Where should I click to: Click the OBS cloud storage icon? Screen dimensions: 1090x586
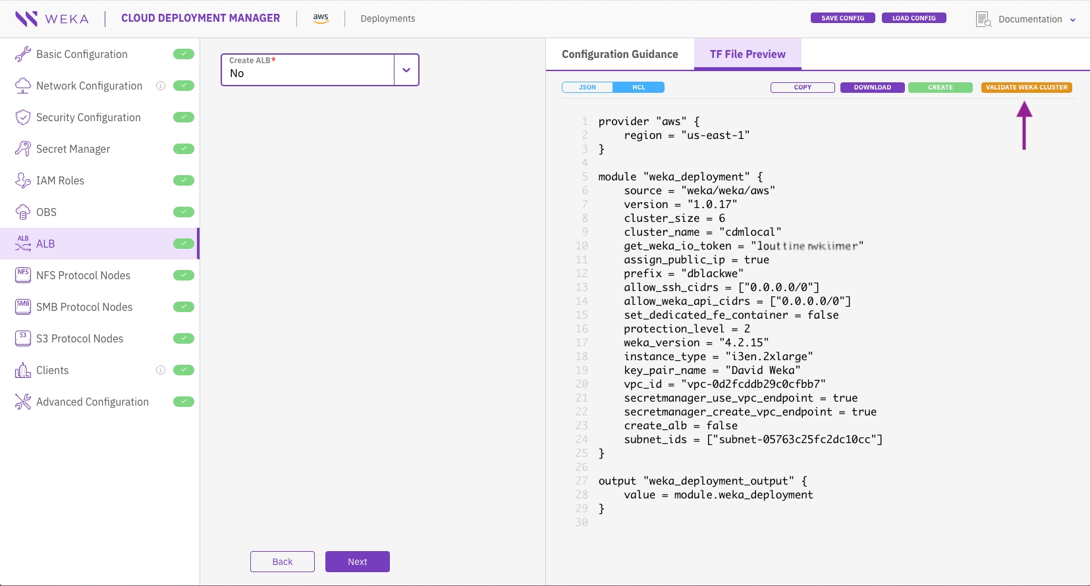[x=23, y=212]
